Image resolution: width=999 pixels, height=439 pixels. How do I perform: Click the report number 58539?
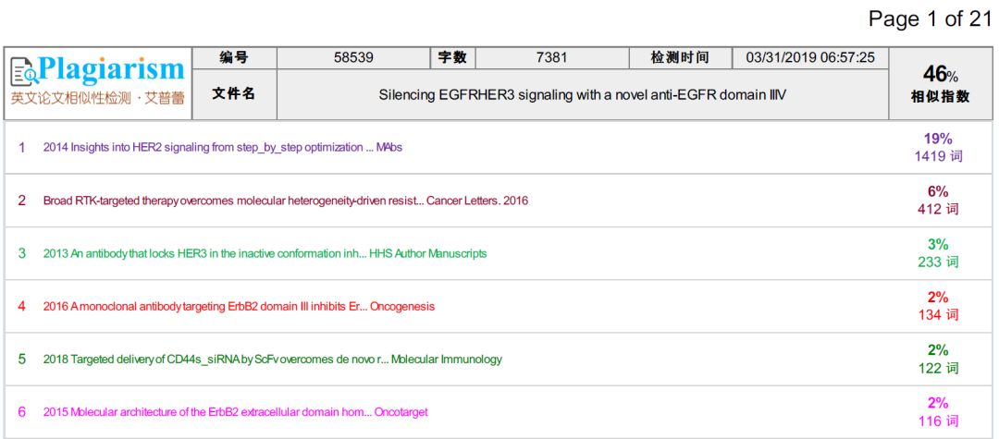[x=353, y=57]
